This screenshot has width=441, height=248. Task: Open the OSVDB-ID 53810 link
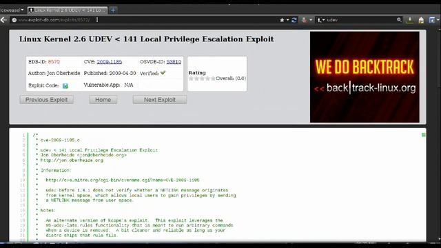tap(174, 62)
